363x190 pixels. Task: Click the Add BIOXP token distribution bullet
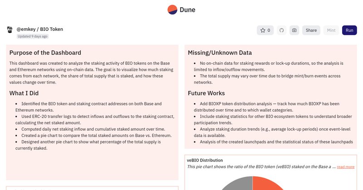pos(266,107)
